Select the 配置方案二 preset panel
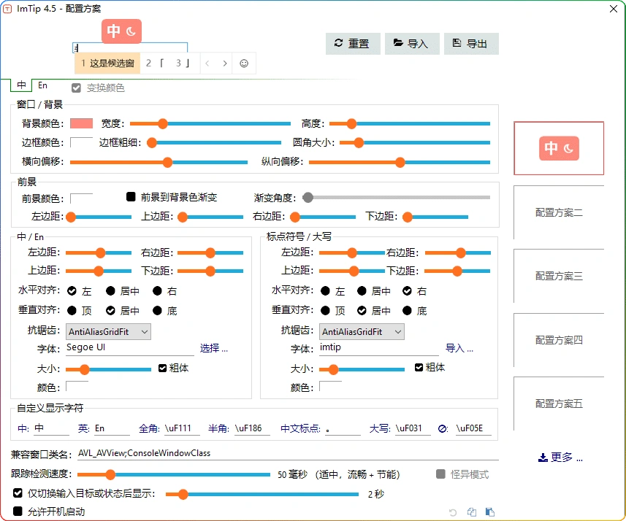The height and width of the screenshot is (521, 626). pyautogui.click(x=558, y=212)
